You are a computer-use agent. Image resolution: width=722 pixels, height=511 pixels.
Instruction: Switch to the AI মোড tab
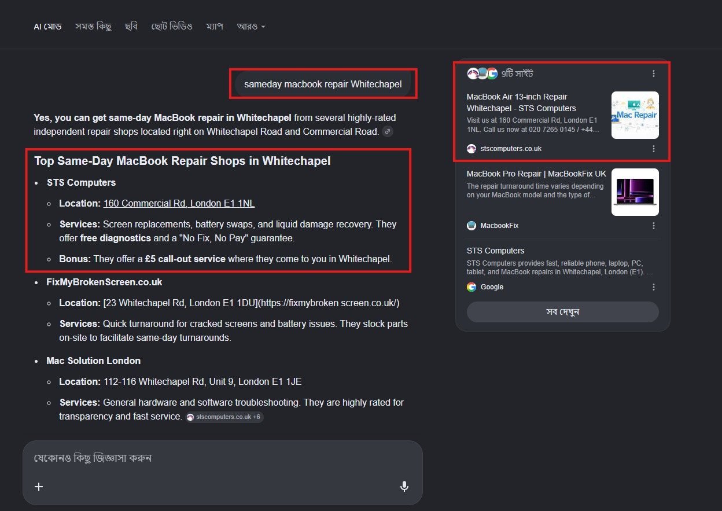[x=47, y=27]
